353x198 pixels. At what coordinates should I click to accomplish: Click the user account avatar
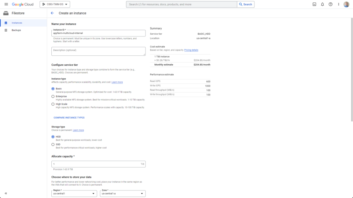coord(346,4)
